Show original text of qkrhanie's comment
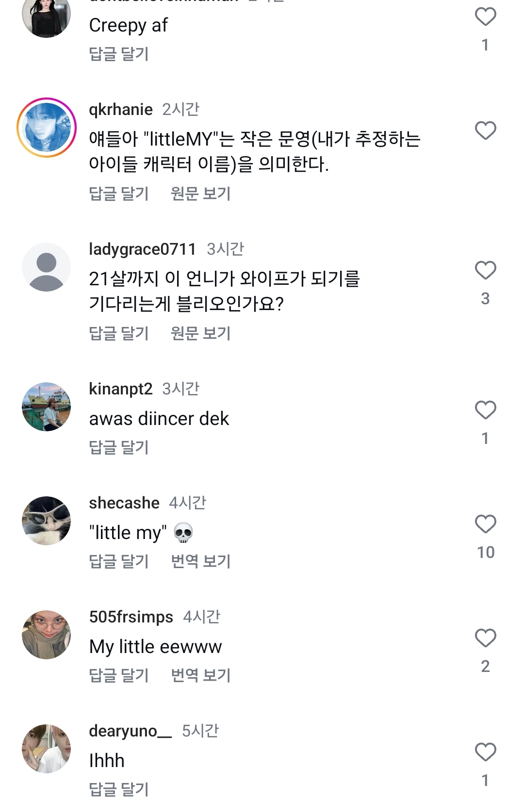The image size is (524, 801). 200,194
